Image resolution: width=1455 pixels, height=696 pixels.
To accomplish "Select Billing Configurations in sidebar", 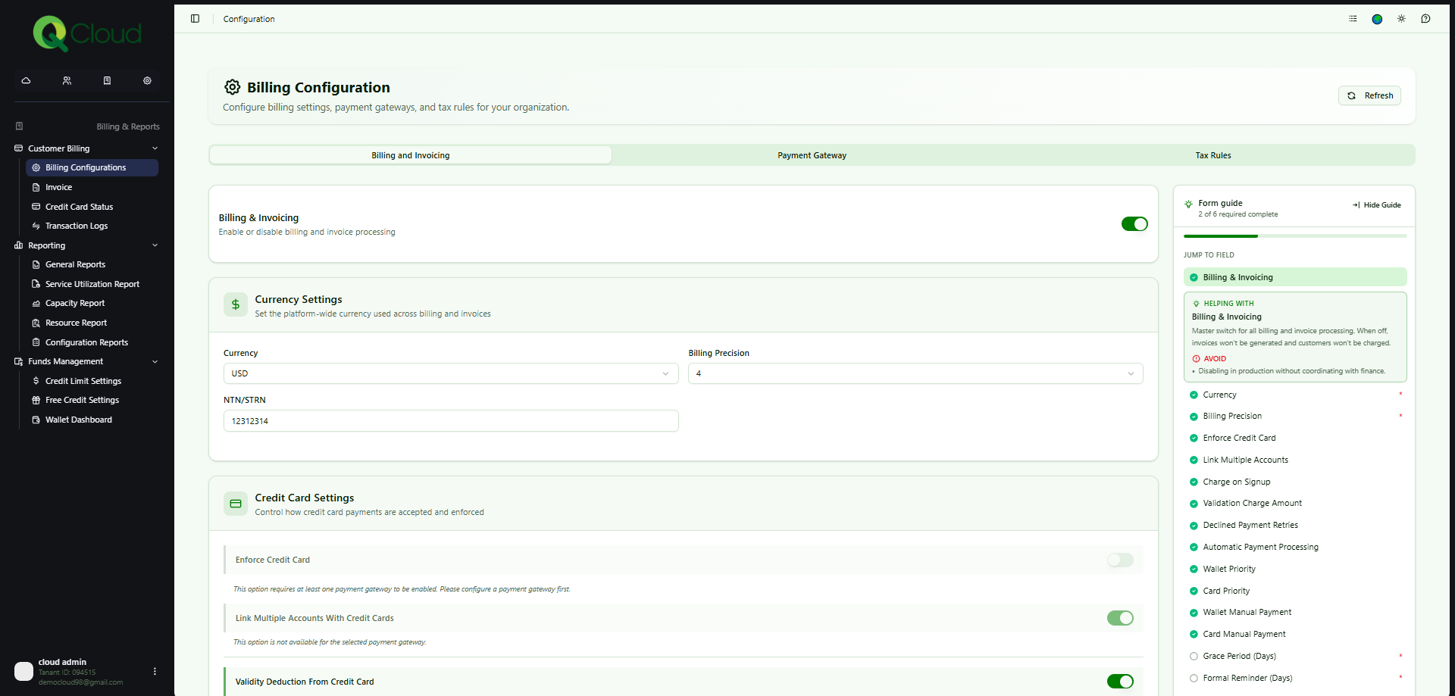I will (92, 167).
